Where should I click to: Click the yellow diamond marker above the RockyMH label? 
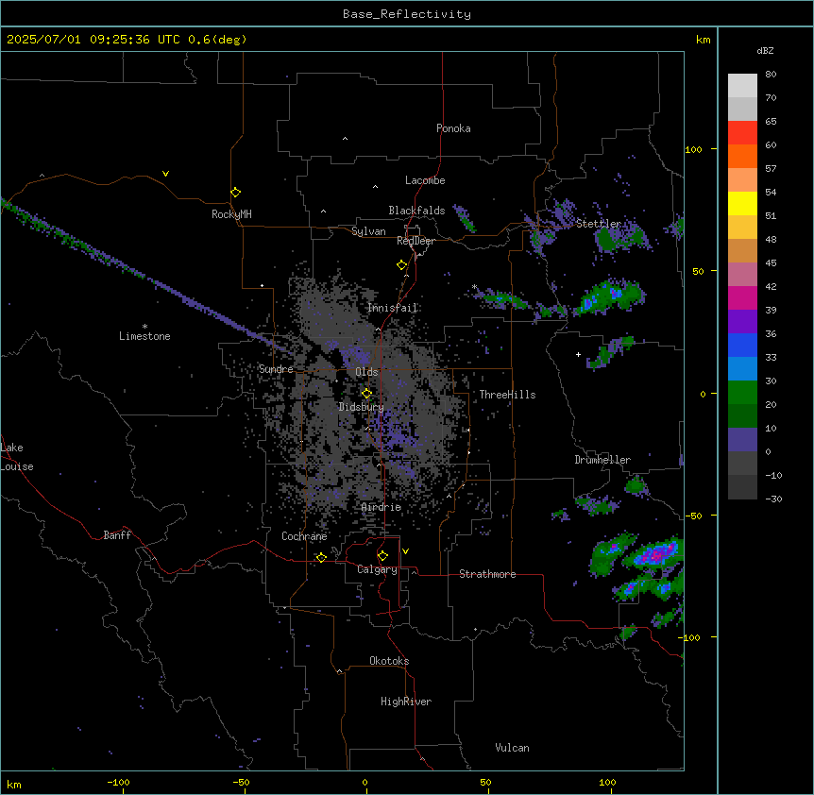point(235,193)
